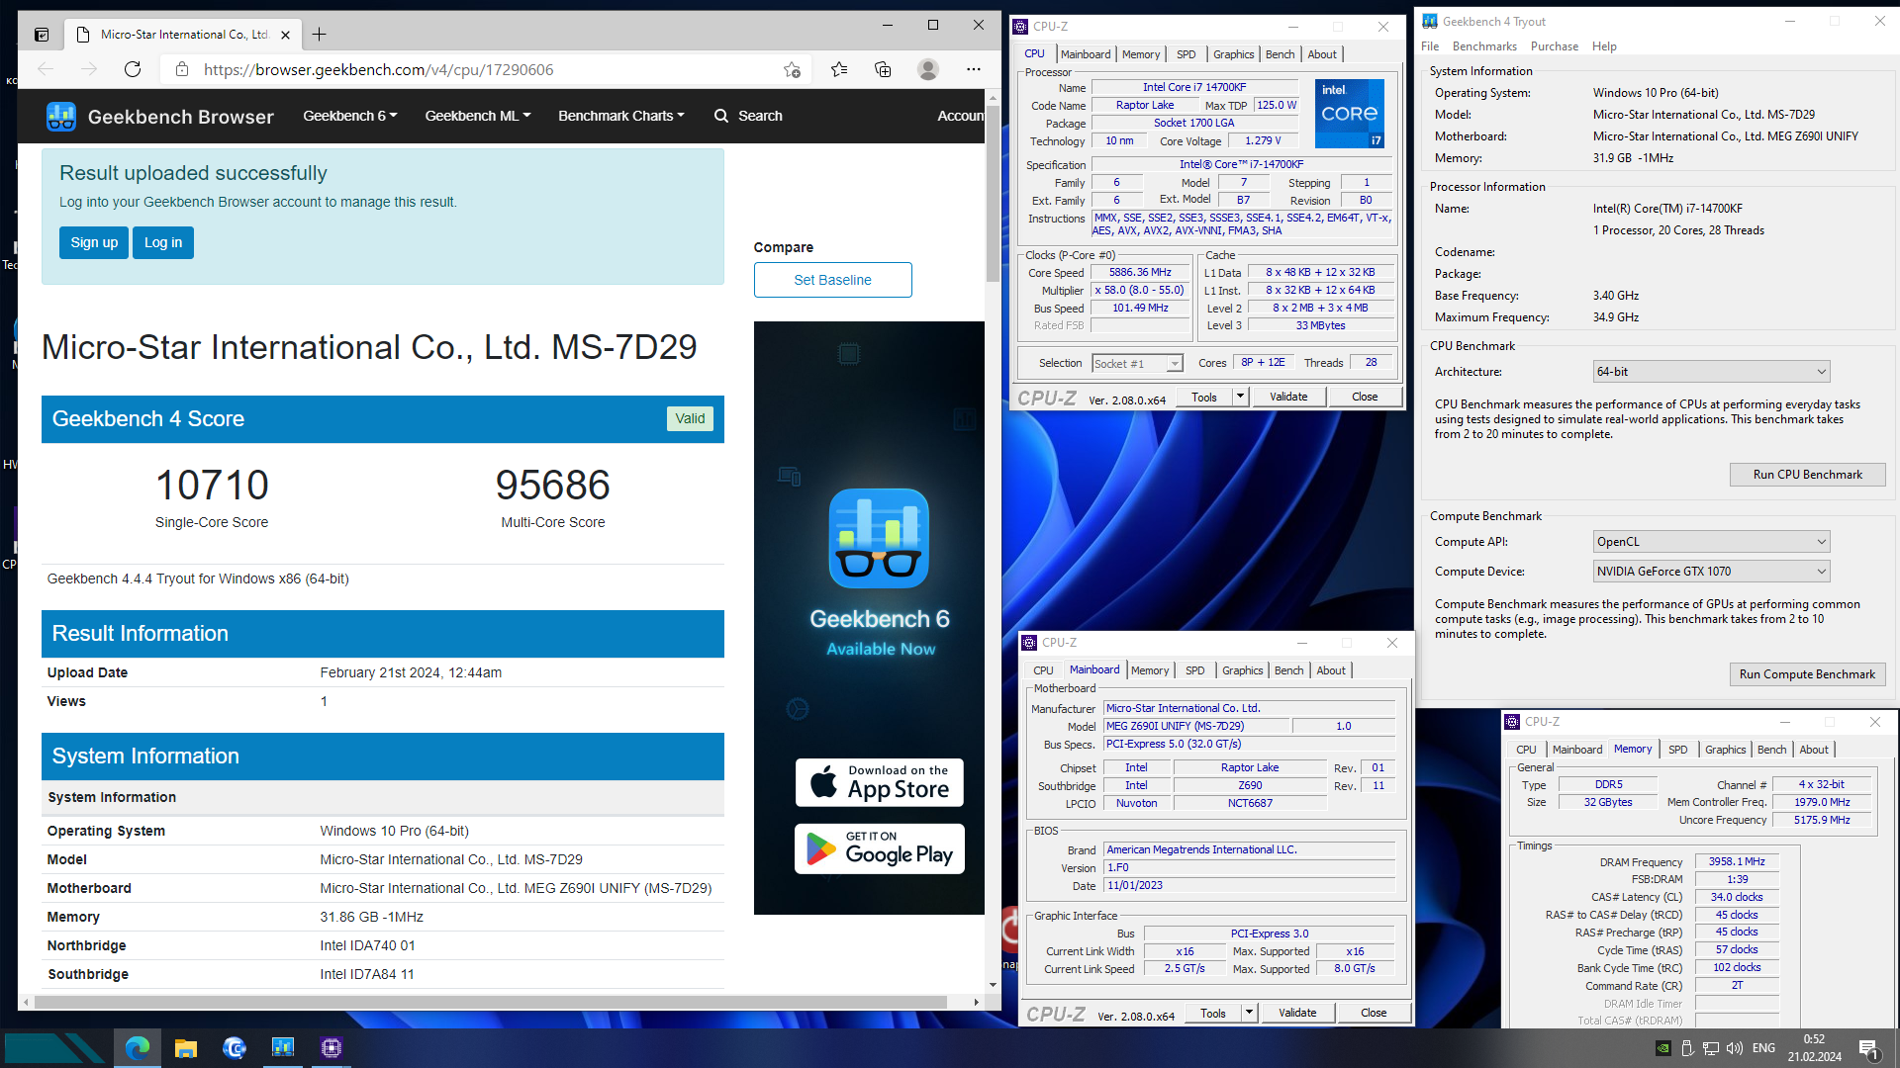Click the Account link in Geekbench navbar
The width and height of the screenshot is (1900, 1068).
[x=960, y=116]
